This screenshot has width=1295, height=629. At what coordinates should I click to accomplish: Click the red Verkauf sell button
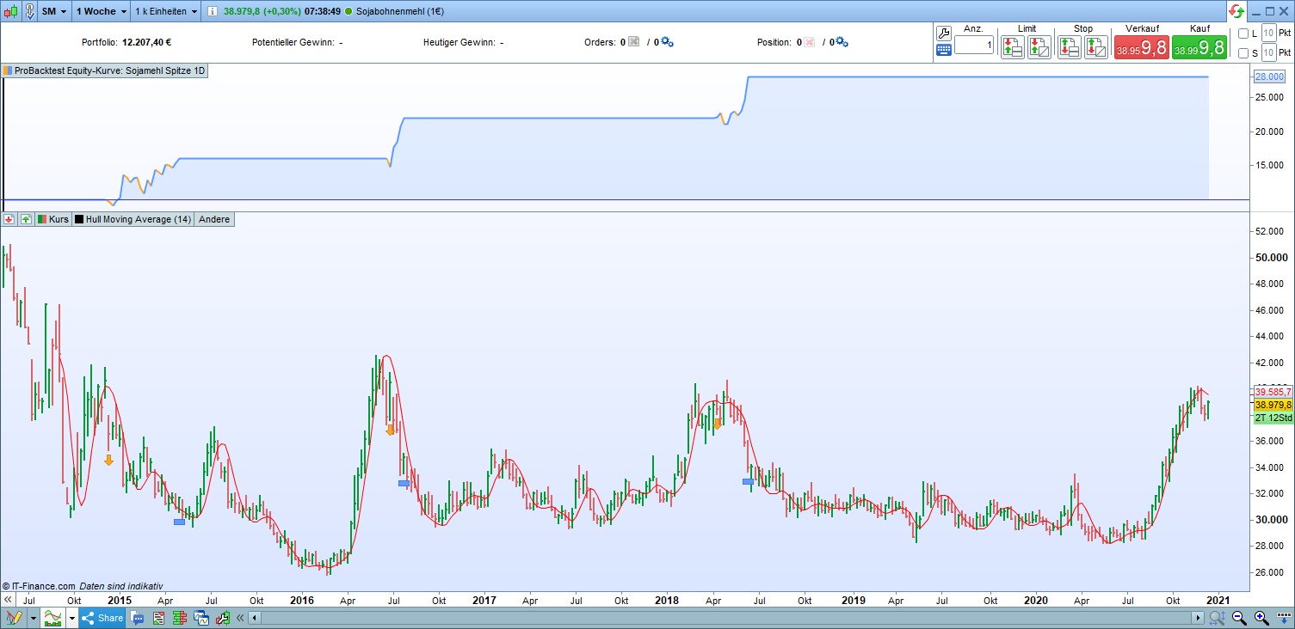click(x=1141, y=48)
